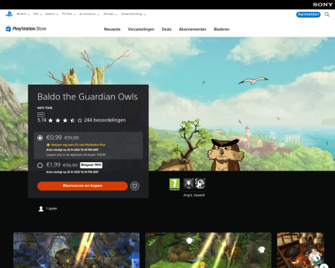Click the PS5 platform badge
Image resolution: width=335 pixels, height=268 pixels.
click(x=41, y=114)
